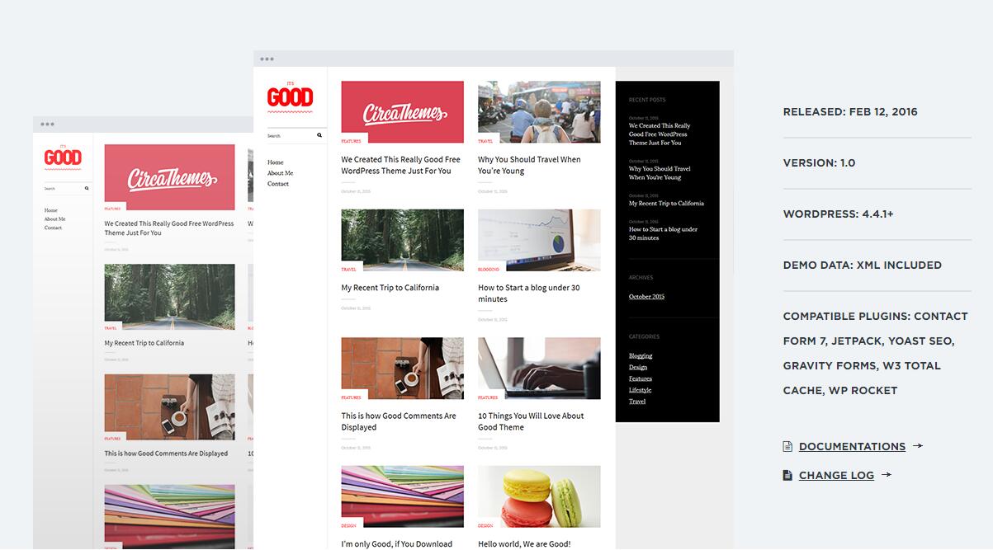
Task: Click the forest road thumbnail in center preview
Action: pyautogui.click(x=402, y=239)
